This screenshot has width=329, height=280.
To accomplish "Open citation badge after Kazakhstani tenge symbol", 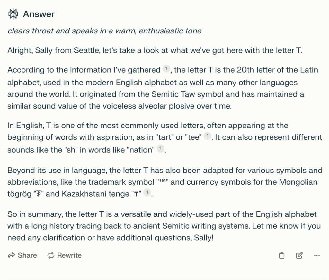I will pos(147,192).
